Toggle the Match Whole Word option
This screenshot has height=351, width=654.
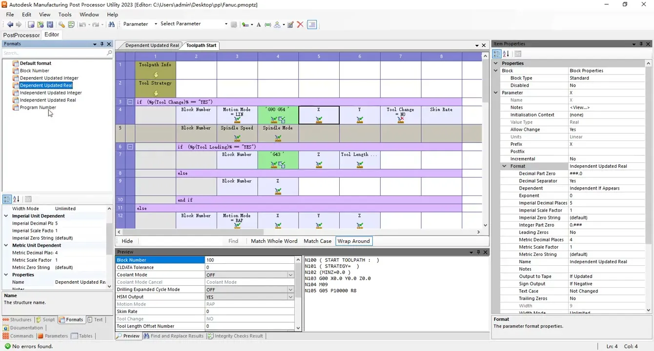274,241
